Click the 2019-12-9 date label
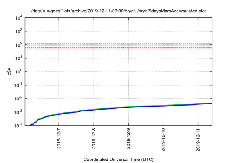 click(x=128, y=139)
